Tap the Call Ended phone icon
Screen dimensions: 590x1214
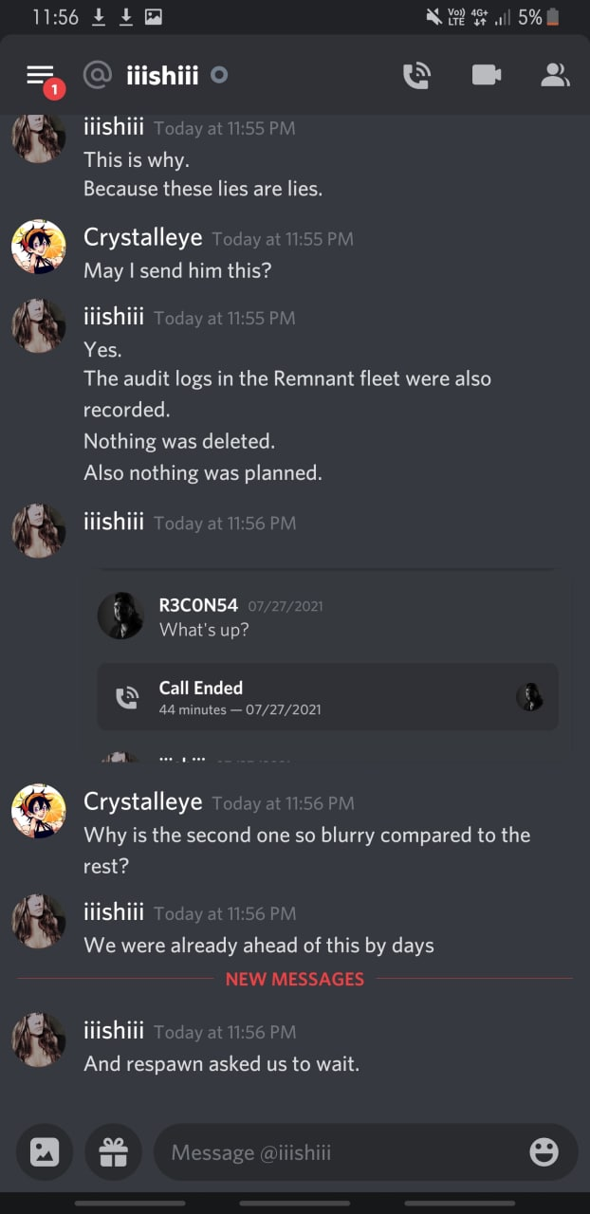pos(126,698)
